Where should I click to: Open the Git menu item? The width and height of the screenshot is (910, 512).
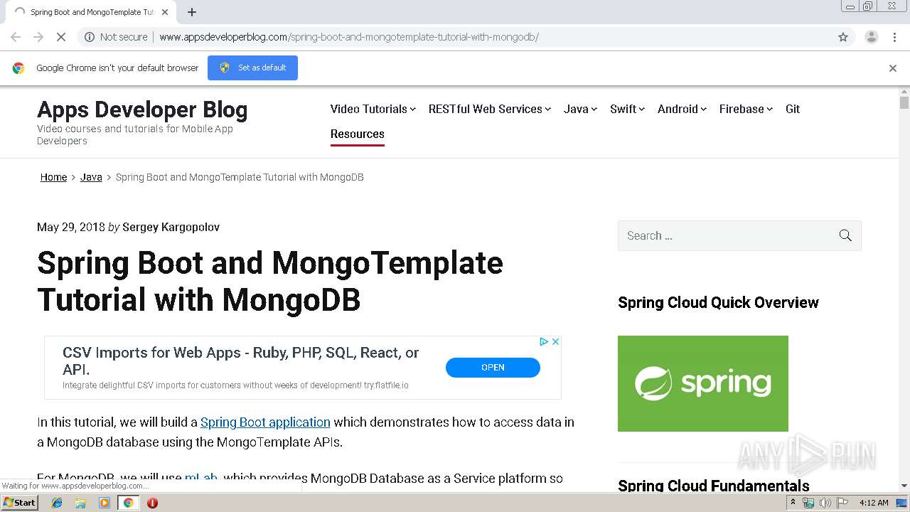click(x=793, y=109)
